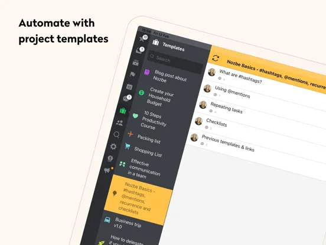
Task: Open the How to delegate template
Action: click(x=127, y=241)
